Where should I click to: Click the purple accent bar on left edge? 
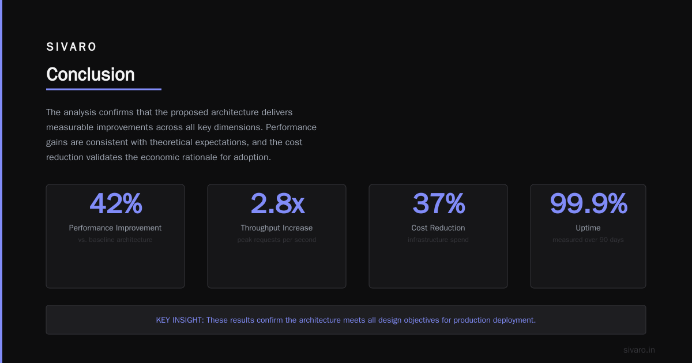click(1, 181)
